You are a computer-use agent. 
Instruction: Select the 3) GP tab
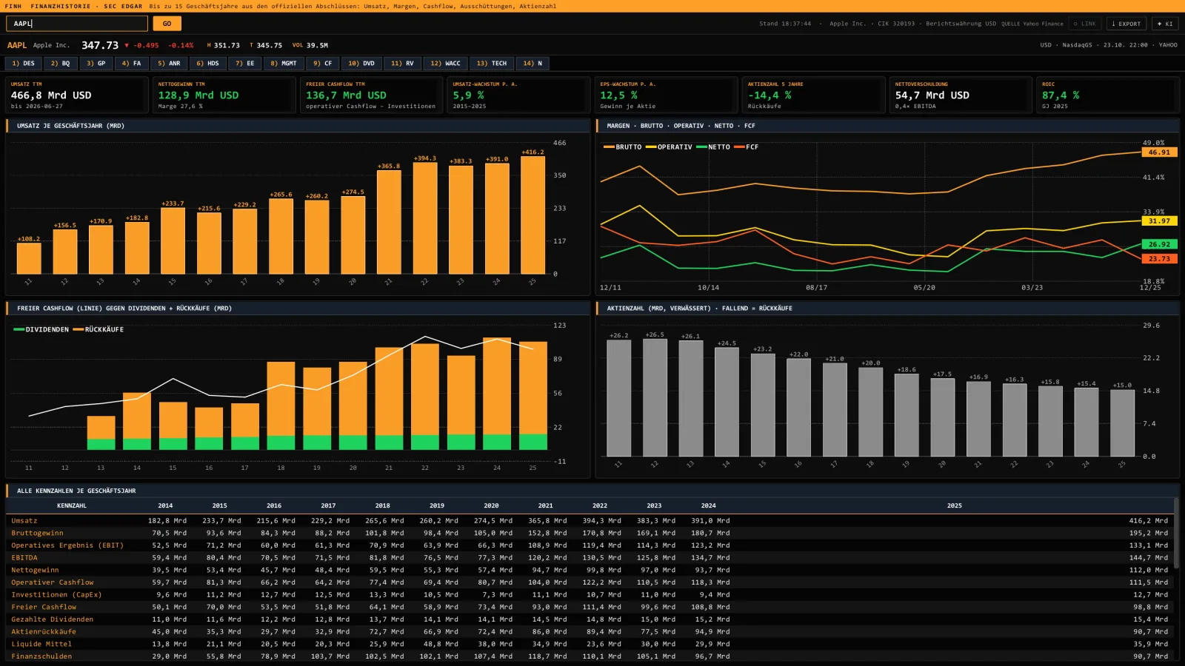coord(96,64)
